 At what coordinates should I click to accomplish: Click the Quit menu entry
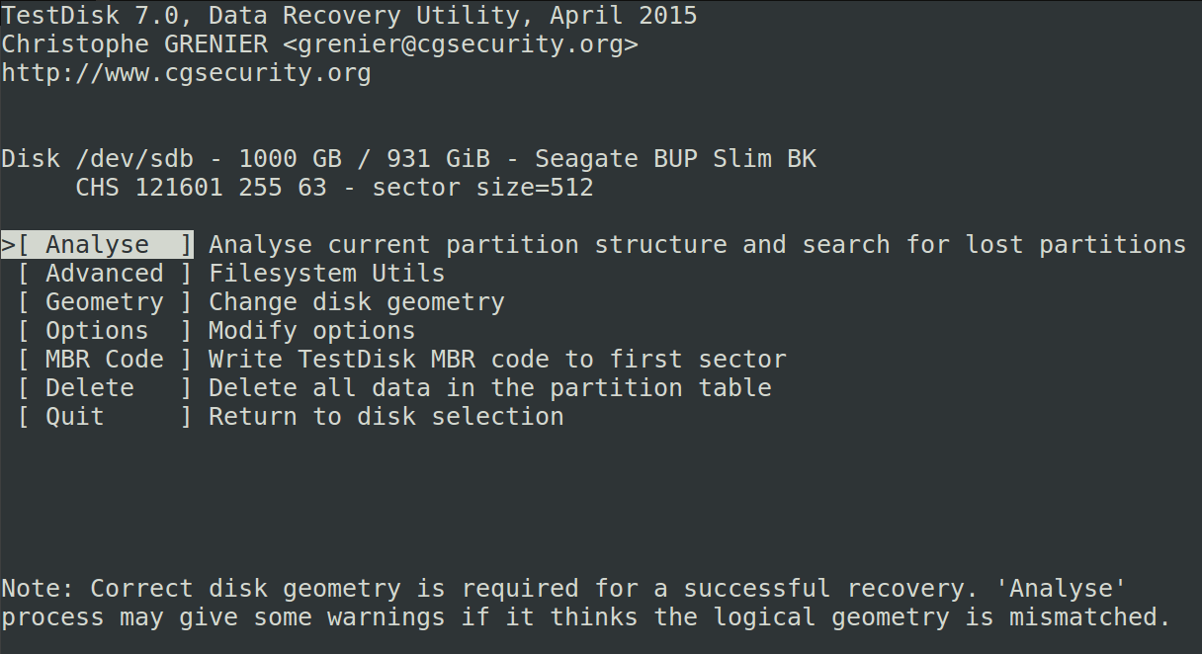pyautogui.click(x=75, y=417)
